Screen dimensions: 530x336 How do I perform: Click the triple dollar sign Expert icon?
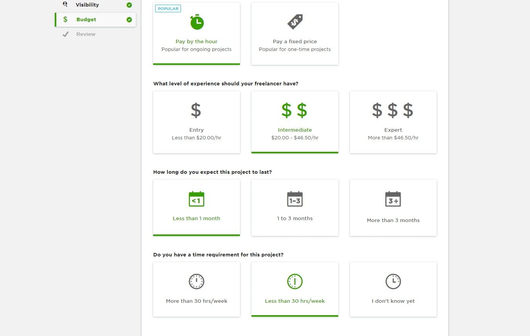point(393,110)
